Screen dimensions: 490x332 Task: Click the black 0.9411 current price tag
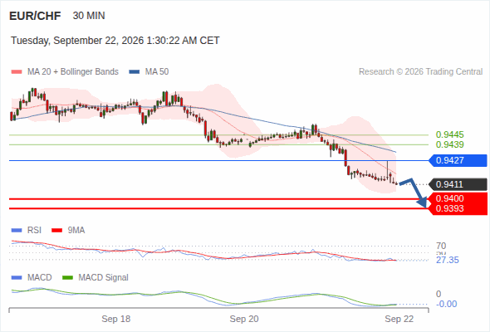coord(458,184)
